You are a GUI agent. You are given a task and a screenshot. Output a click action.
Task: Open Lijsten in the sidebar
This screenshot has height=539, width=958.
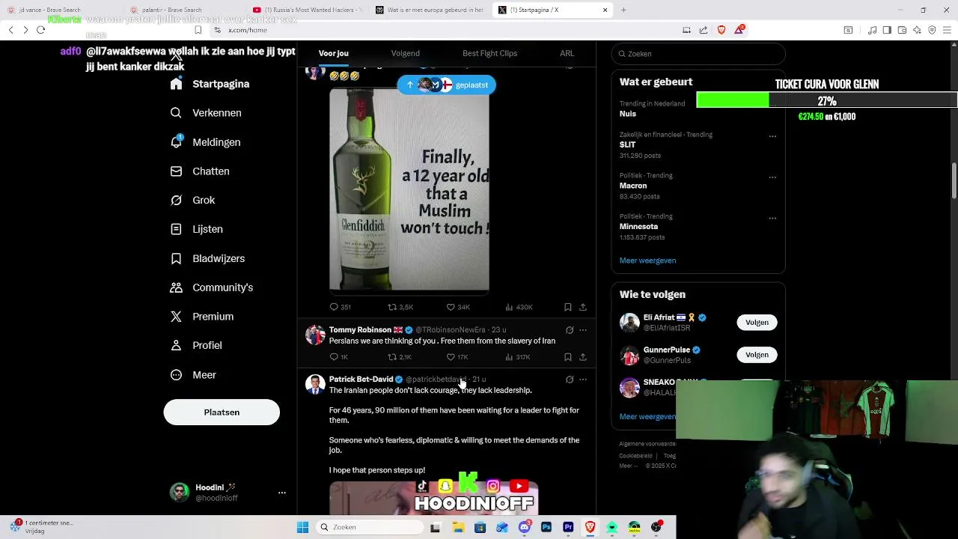coord(197,229)
